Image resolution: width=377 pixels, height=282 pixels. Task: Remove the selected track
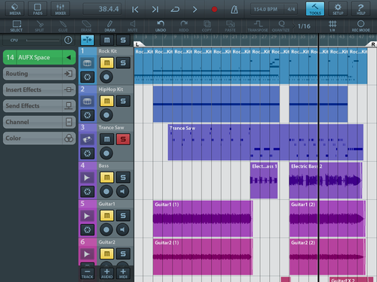(87, 274)
